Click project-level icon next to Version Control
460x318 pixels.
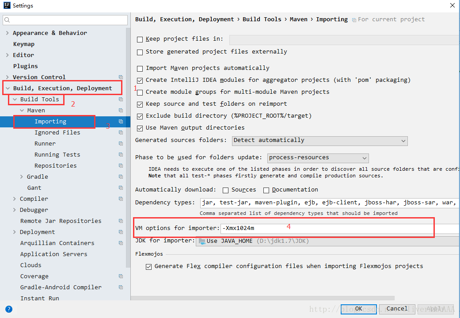click(x=121, y=77)
